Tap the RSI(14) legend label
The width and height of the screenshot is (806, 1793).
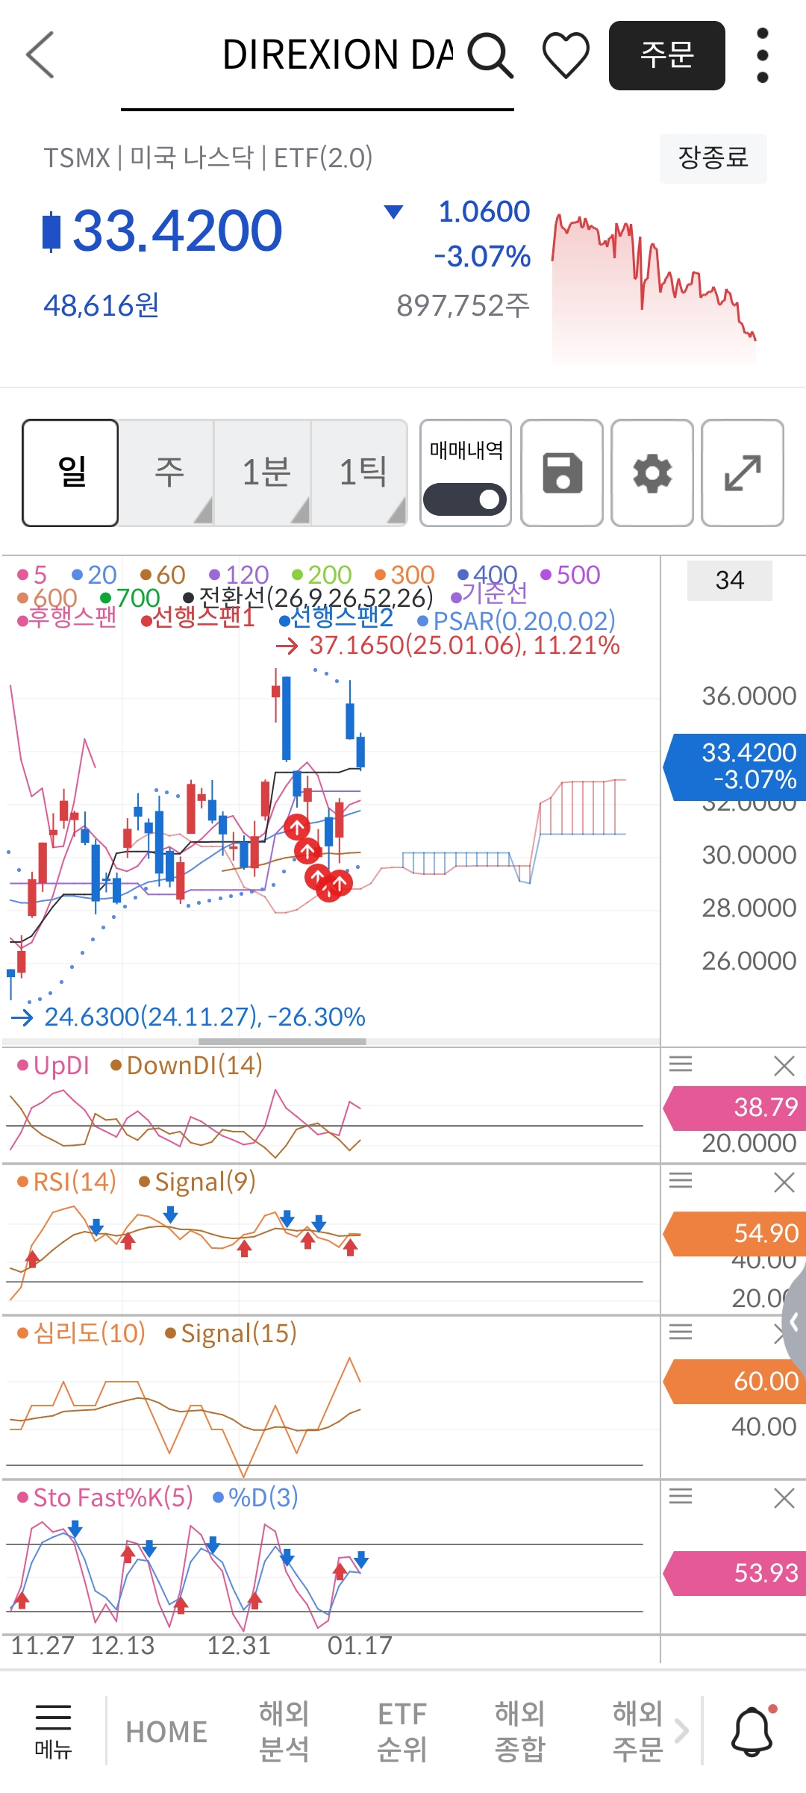point(67,1182)
